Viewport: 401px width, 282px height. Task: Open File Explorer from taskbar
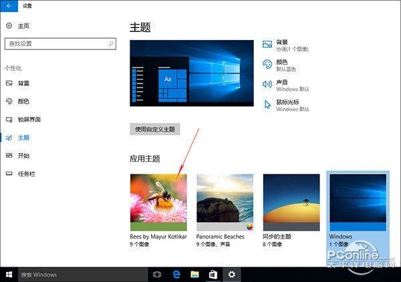(194, 275)
